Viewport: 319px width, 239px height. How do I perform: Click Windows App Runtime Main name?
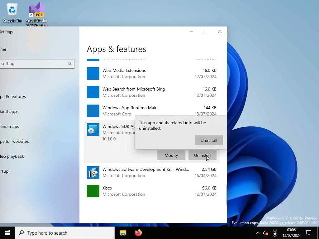coord(130,108)
